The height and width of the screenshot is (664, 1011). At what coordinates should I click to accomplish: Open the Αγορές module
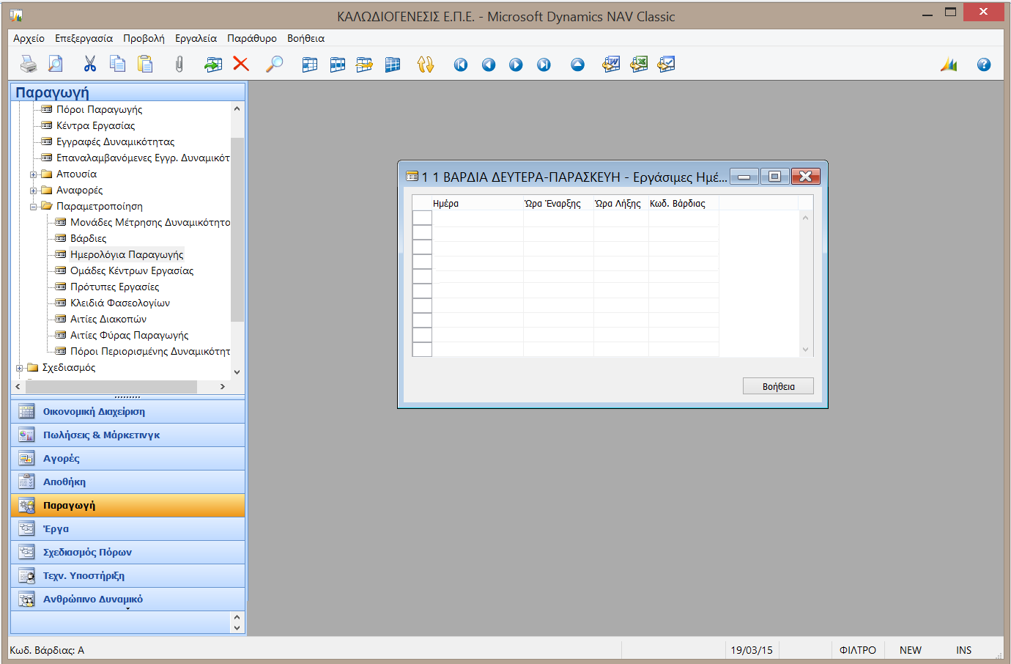tap(128, 459)
